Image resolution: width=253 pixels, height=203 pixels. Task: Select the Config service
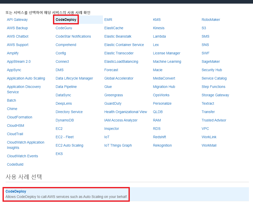[61, 53]
